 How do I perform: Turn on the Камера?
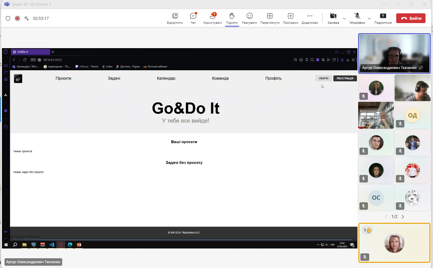(333, 18)
